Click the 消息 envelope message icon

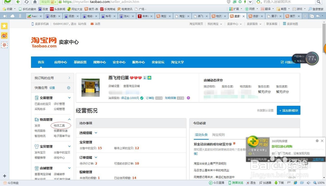pyautogui.click(x=92, y=24)
